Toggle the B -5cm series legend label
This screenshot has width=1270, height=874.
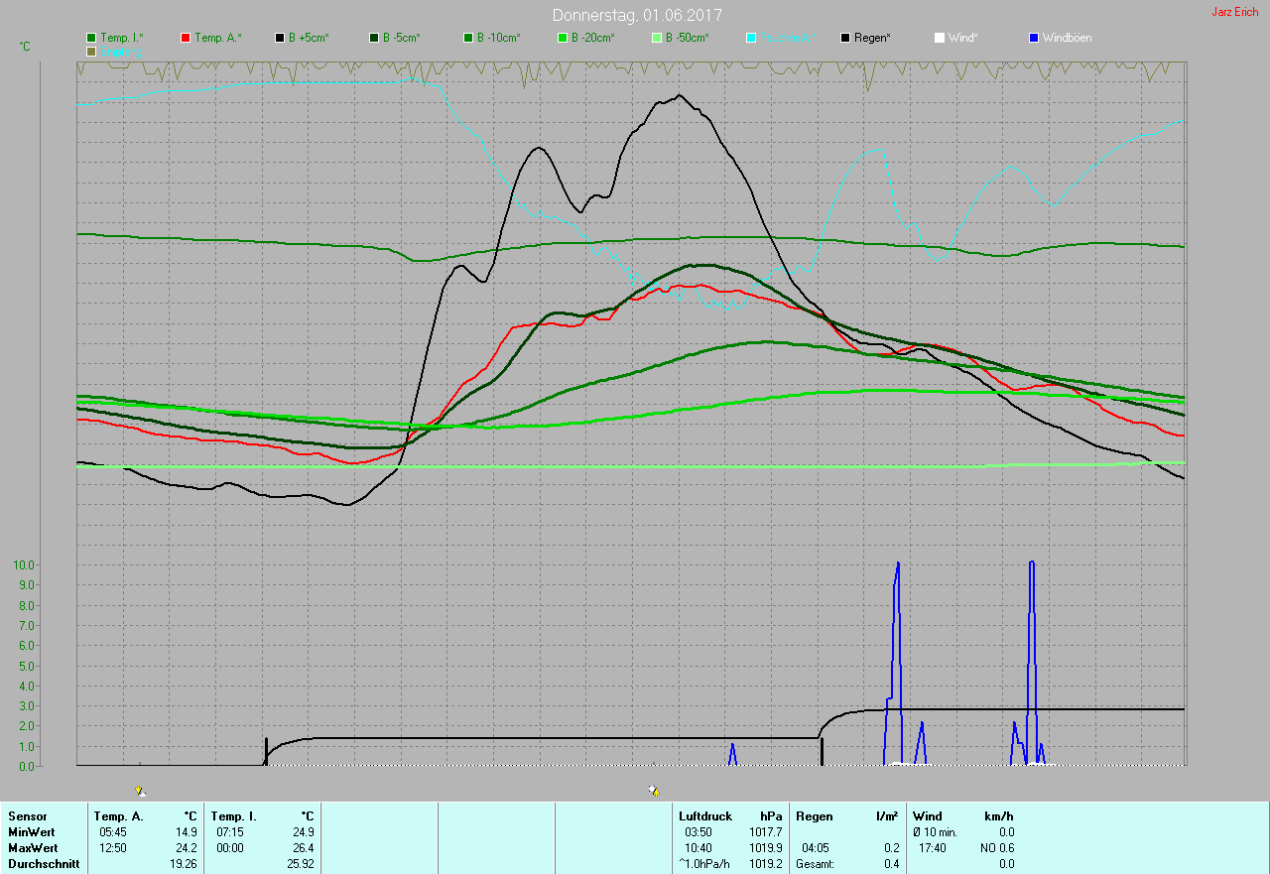point(402,38)
